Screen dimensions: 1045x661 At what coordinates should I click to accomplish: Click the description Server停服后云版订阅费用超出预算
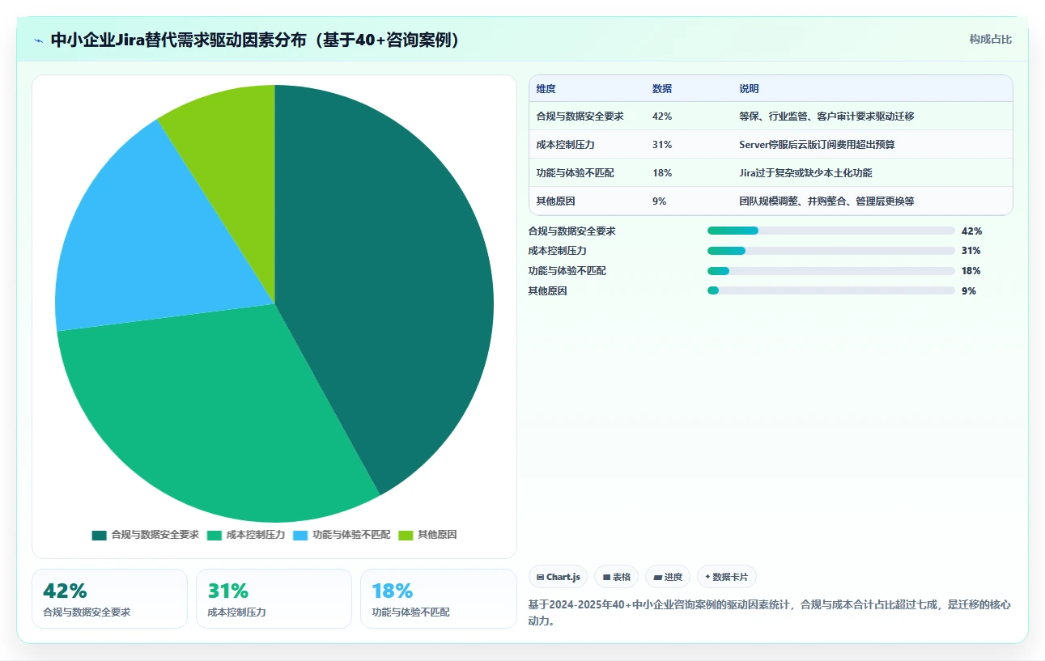click(x=817, y=145)
